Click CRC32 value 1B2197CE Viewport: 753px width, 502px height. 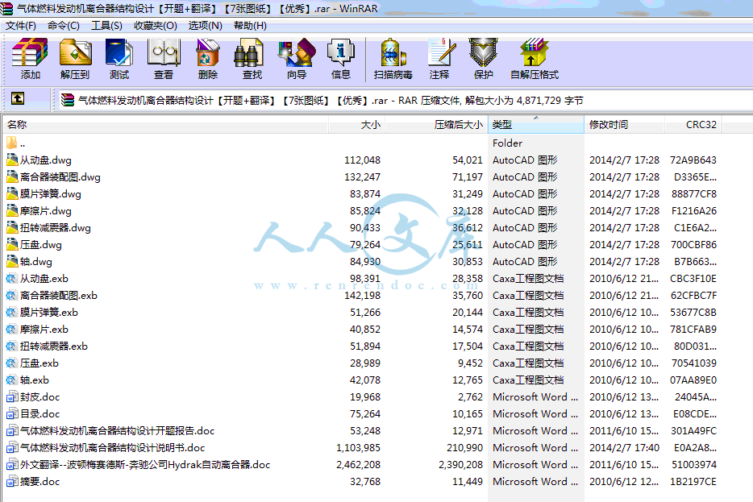coord(693,481)
